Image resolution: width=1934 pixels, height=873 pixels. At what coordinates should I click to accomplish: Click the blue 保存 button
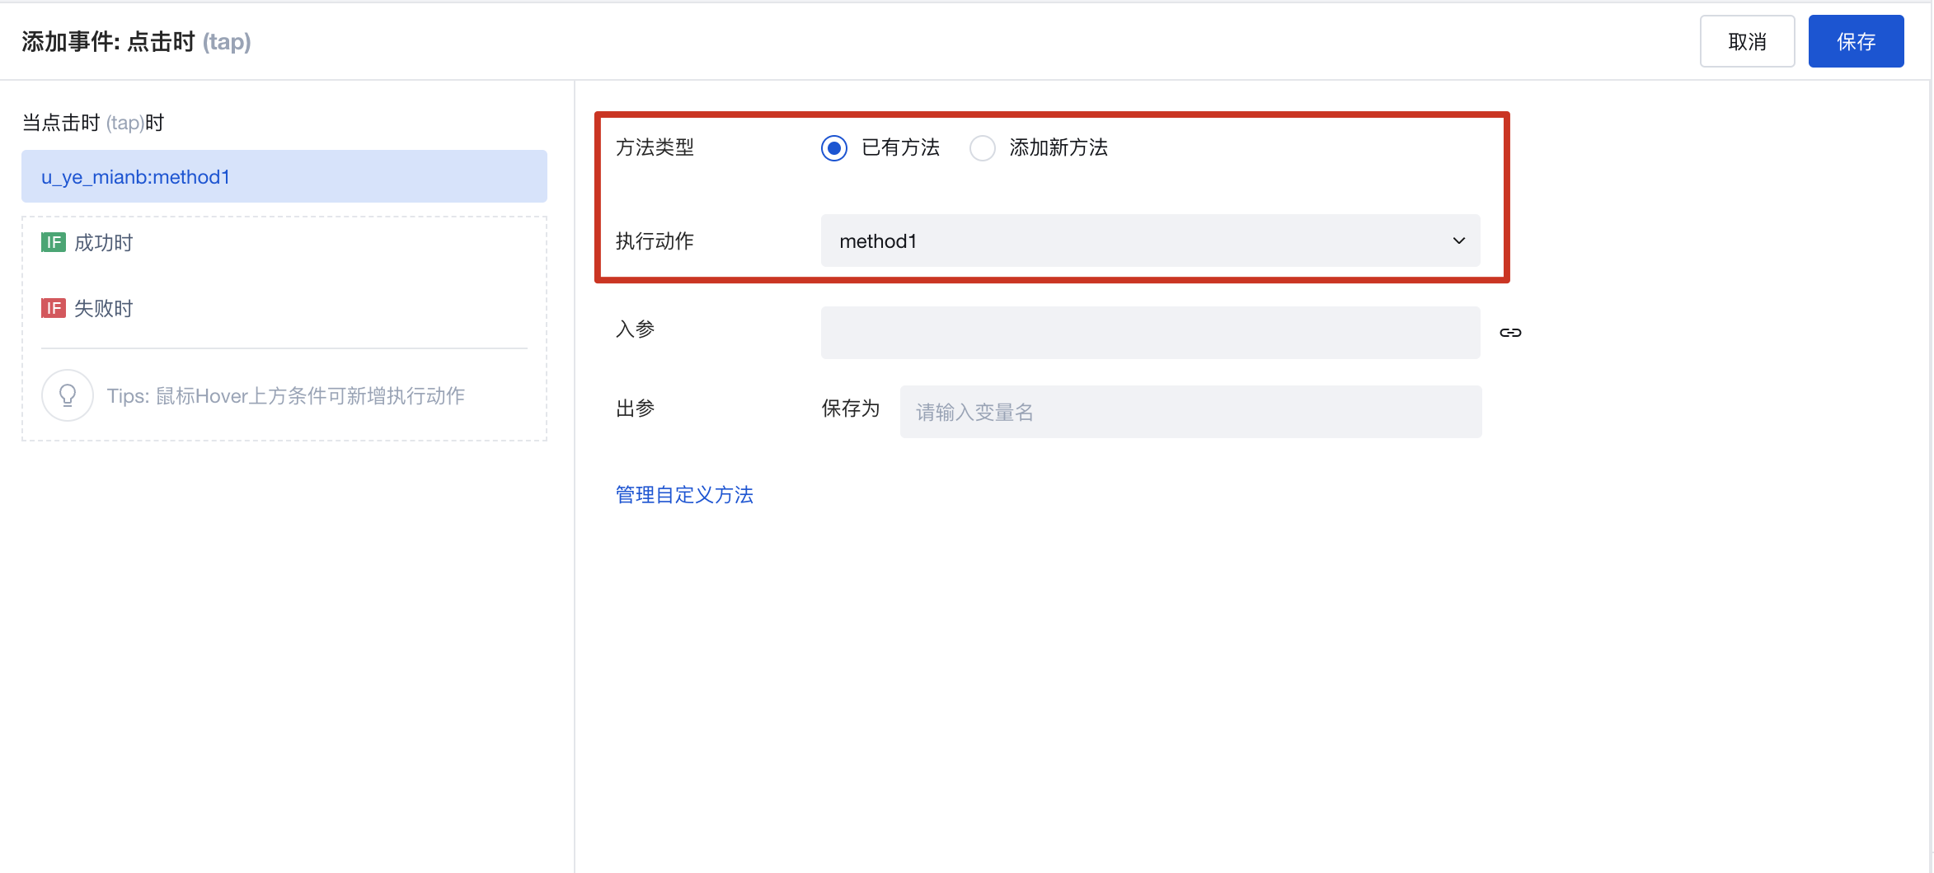[1856, 41]
